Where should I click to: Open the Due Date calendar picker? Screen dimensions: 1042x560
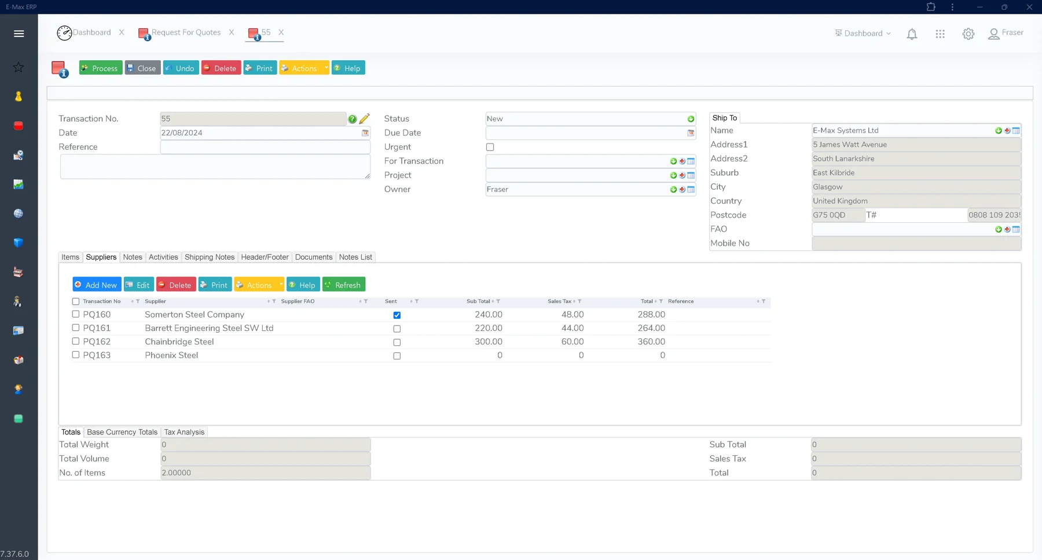(x=691, y=133)
